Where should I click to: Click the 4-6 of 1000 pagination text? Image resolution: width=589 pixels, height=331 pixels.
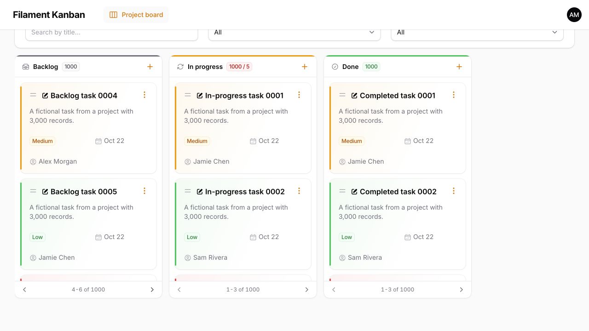(x=88, y=290)
